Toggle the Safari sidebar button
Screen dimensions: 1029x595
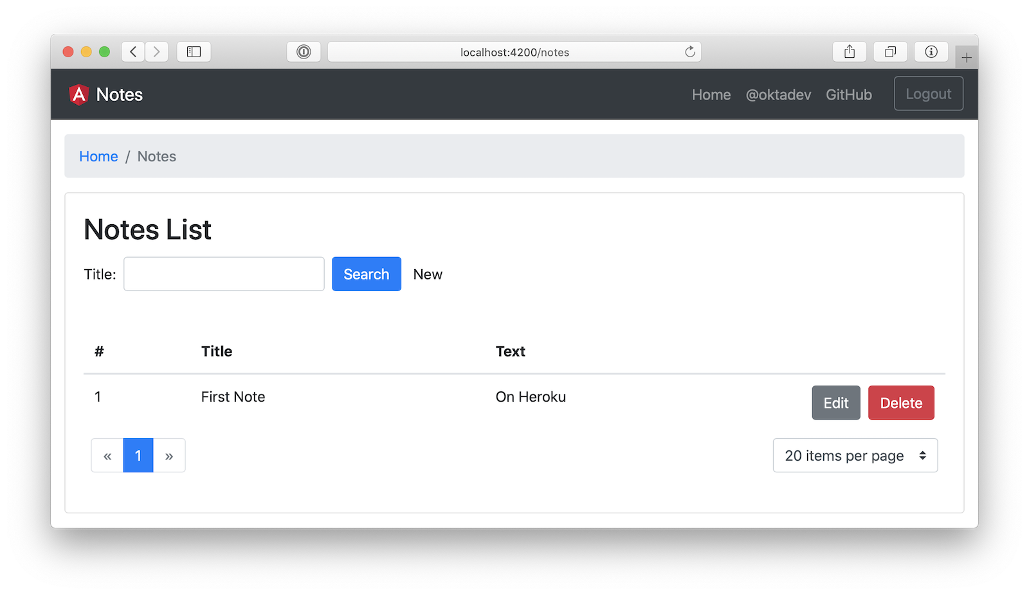[x=194, y=52]
